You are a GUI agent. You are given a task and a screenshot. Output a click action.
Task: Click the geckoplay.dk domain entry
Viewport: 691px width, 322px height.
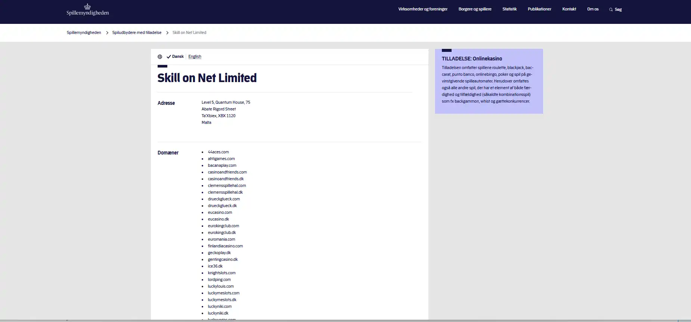220,253
